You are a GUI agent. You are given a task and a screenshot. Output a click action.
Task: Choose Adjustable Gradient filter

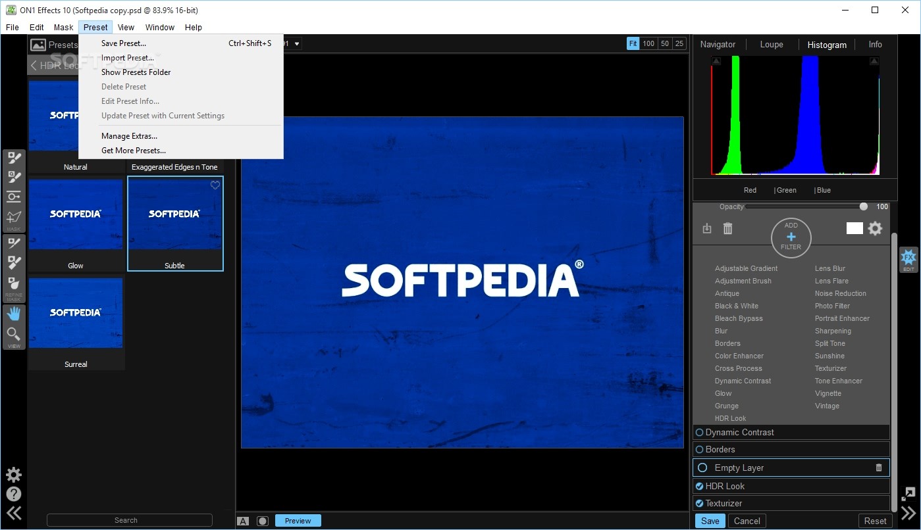tap(746, 268)
